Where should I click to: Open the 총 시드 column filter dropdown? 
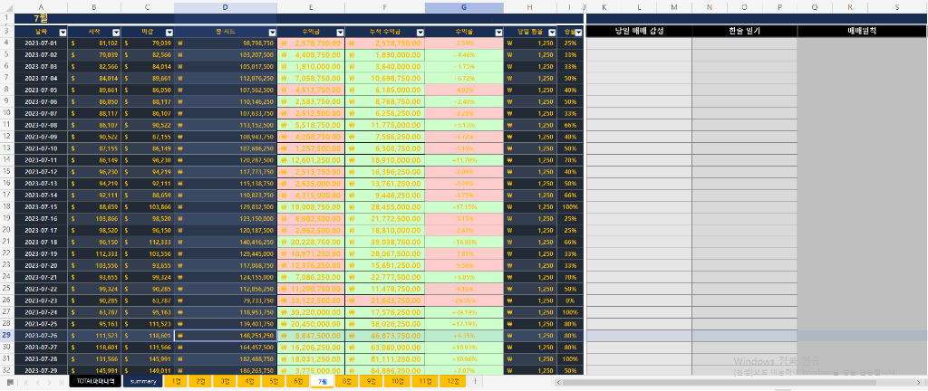(x=272, y=33)
